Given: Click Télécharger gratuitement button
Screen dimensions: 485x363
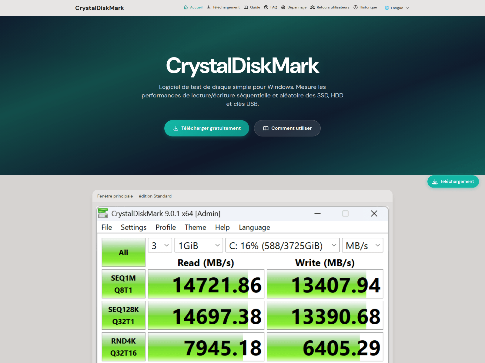Looking at the screenshot, I should 207,128.
